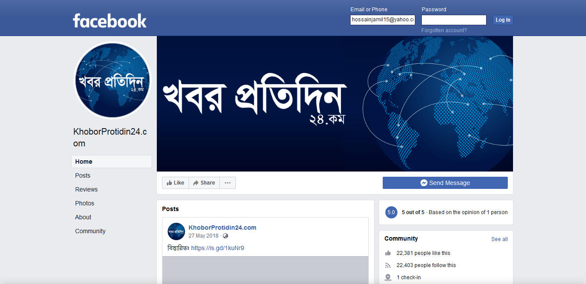586x284 pixels.
Task: Open the page profile picture
Action: click(113, 80)
